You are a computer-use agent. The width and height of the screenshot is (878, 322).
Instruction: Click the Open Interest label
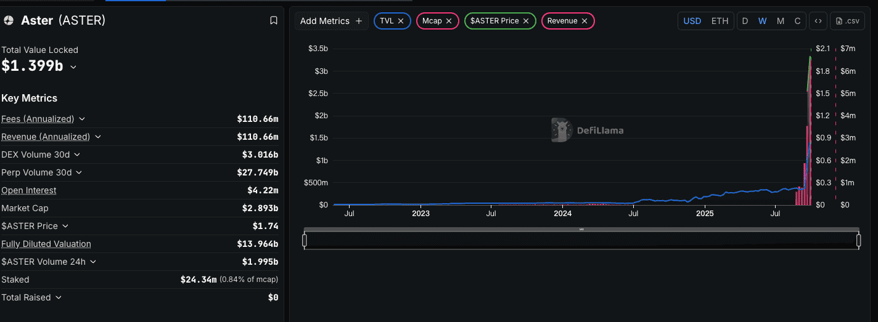tap(29, 190)
